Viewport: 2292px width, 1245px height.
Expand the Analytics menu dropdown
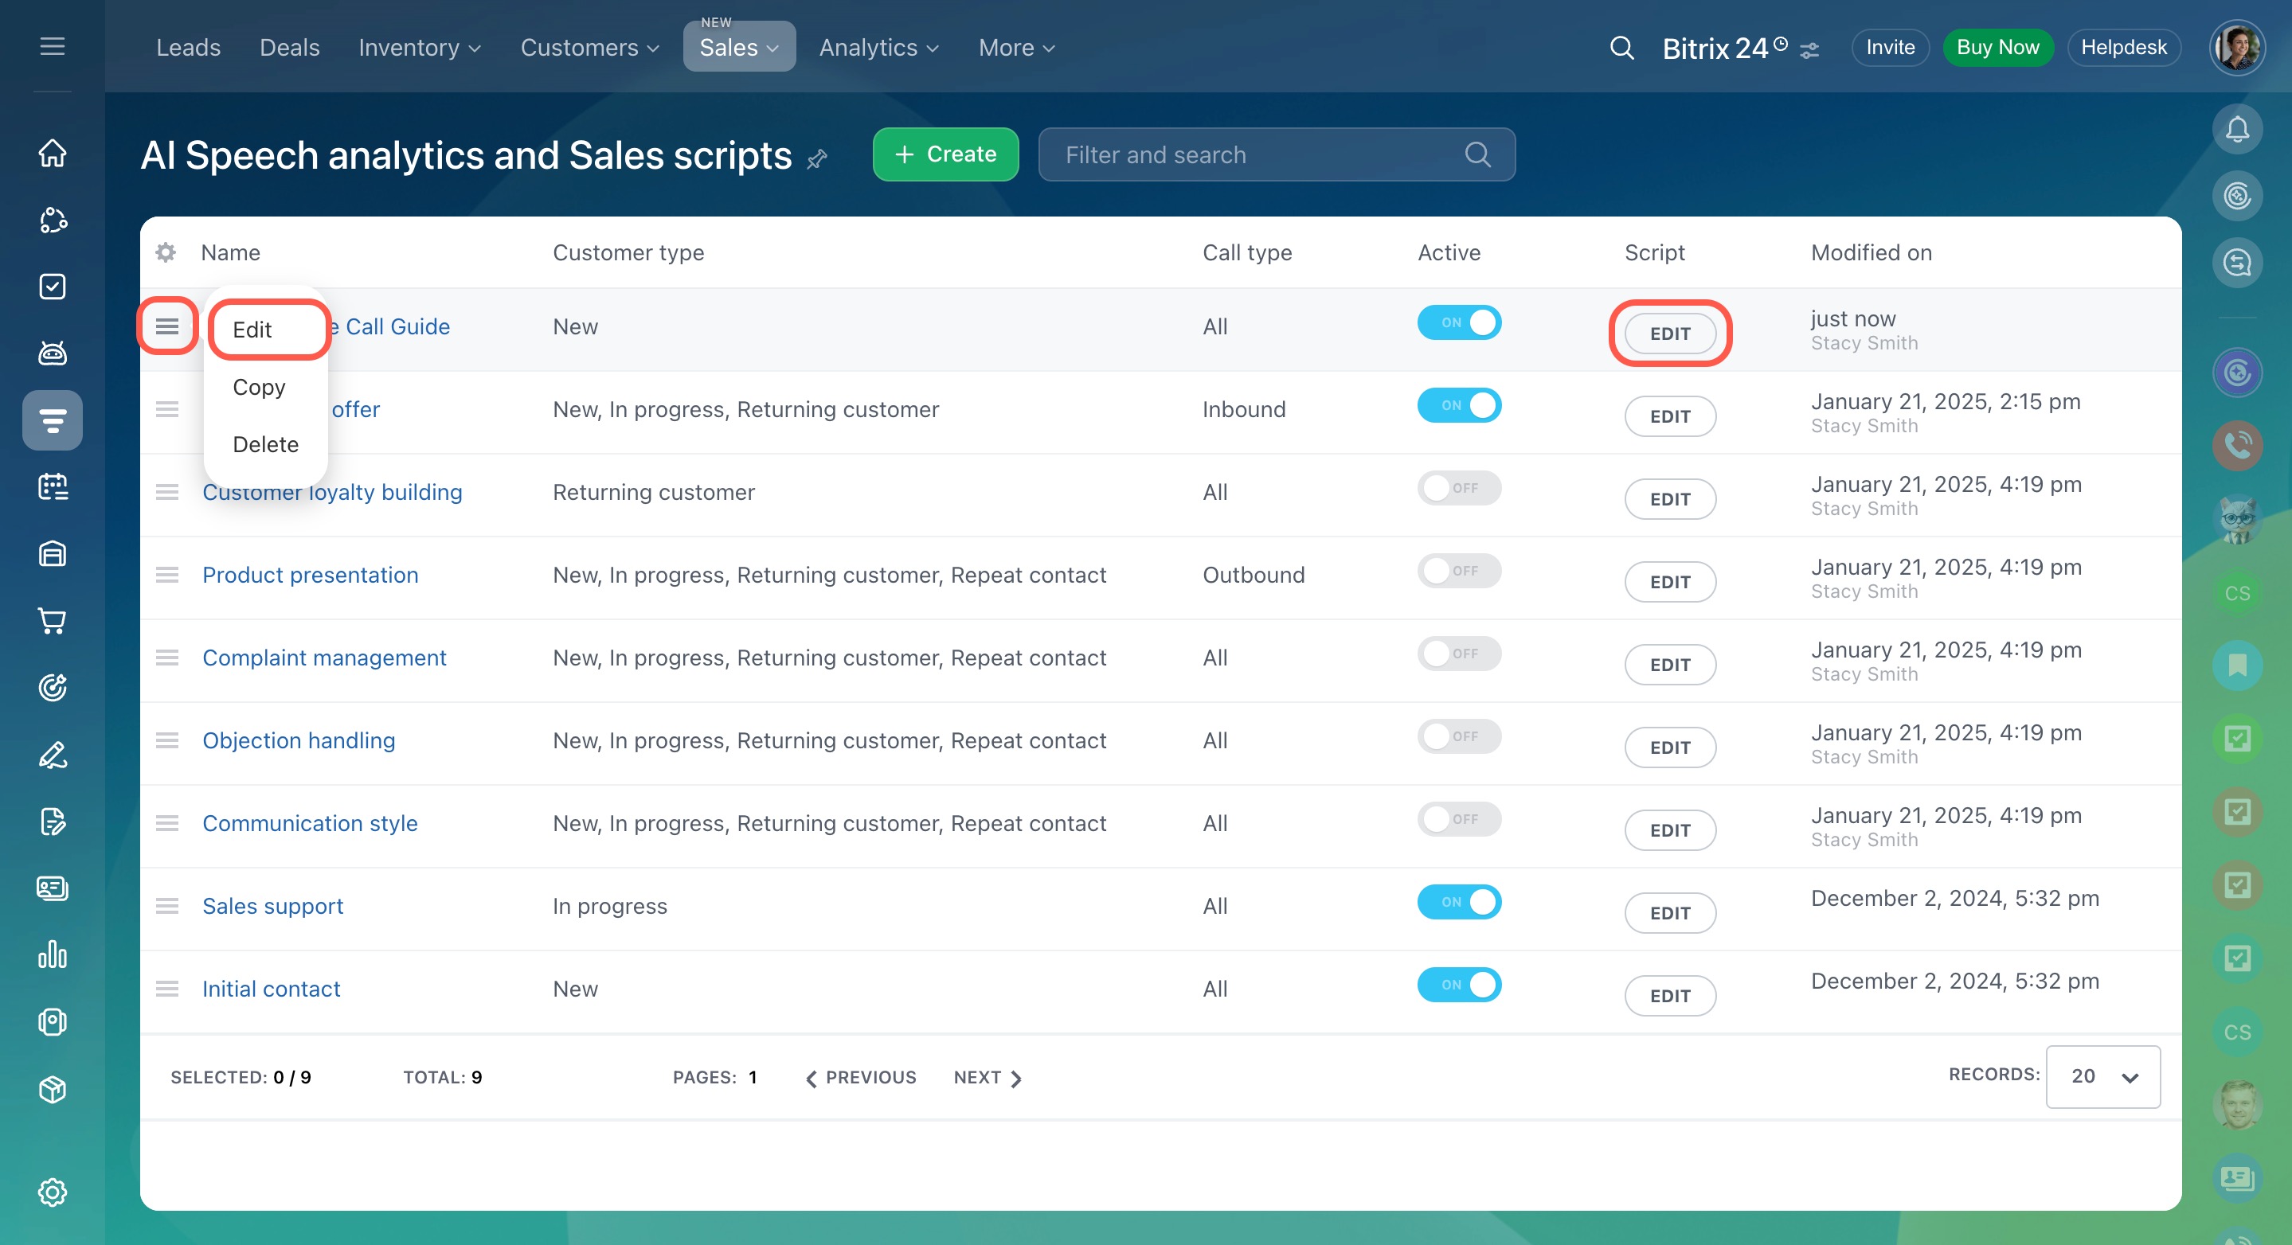tap(878, 48)
